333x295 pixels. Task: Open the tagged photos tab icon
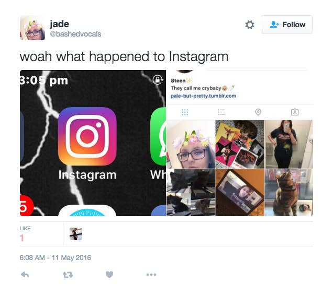click(x=295, y=112)
